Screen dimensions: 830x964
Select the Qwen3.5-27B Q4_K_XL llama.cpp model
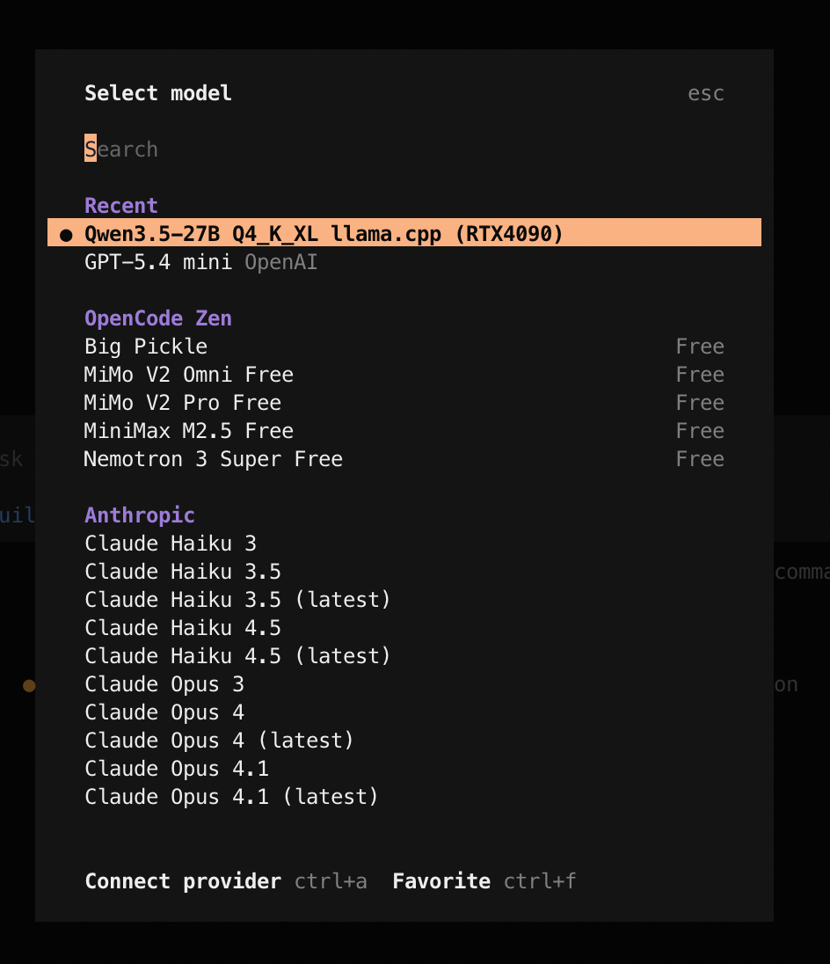324,234
